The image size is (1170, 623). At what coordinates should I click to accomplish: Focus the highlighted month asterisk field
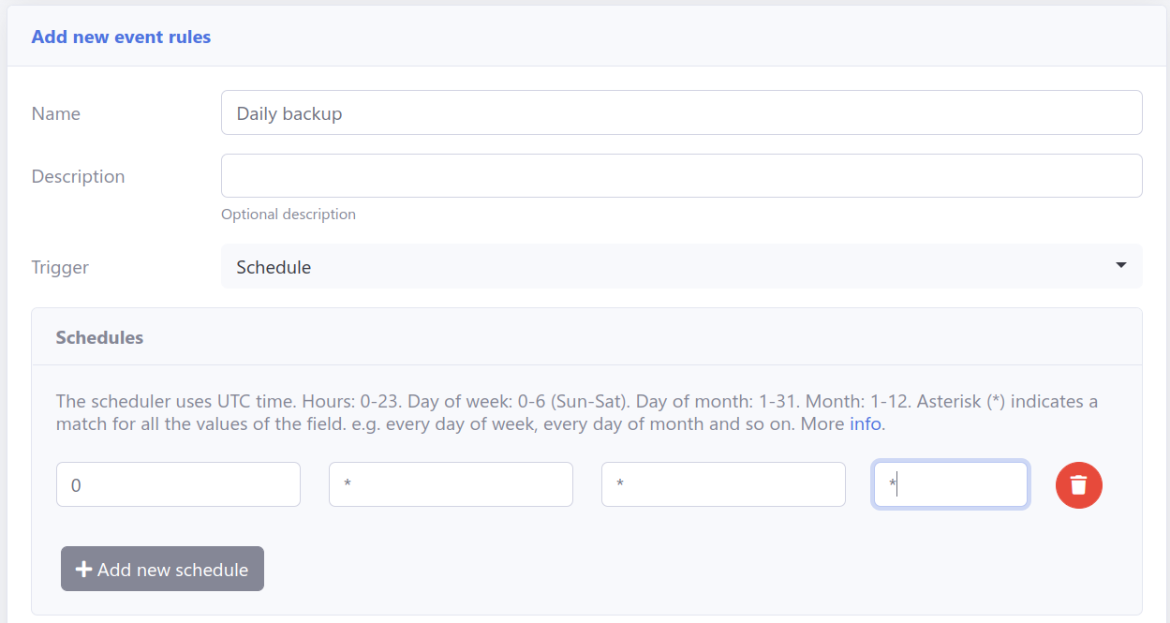tap(950, 484)
